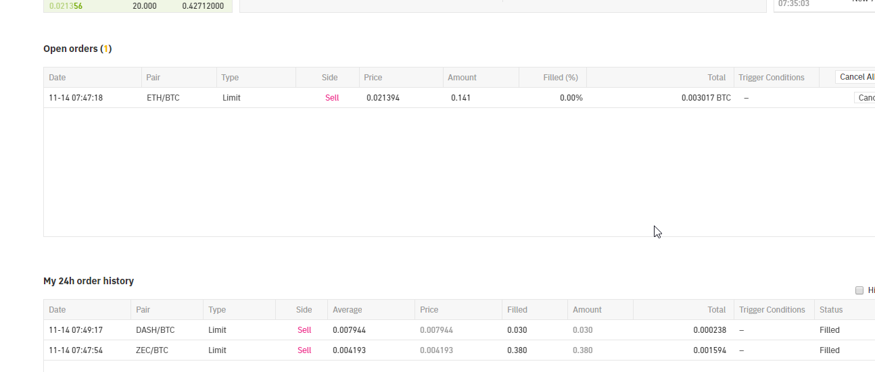Click the Cancel All button in open orders
This screenshot has height=372, width=875.
pyautogui.click(x=856, y=77)
